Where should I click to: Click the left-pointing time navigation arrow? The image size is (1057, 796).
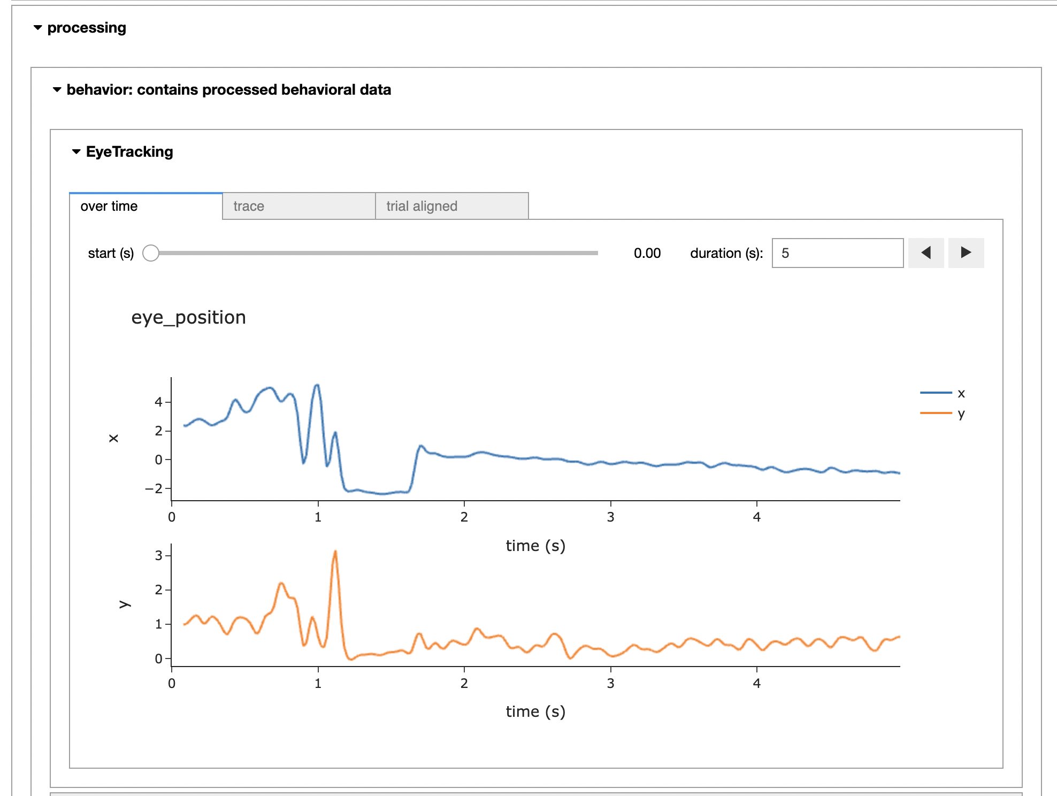(x=926, y=253)
